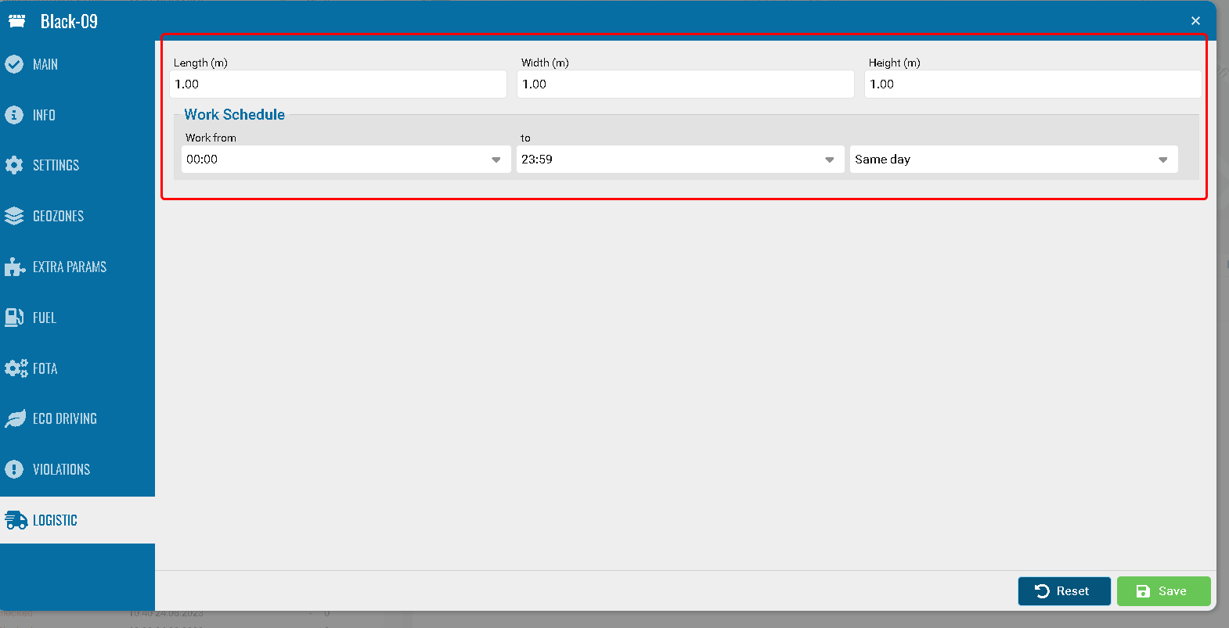Click the FUEL pump icon
1229x628 pixels.
14,318
